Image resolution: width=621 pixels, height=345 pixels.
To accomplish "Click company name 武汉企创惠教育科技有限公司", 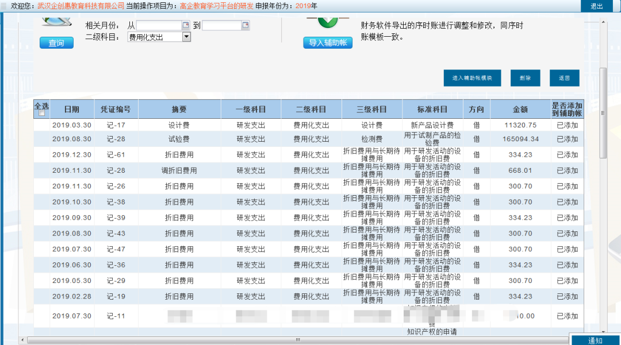I will (x=81, y=6).
